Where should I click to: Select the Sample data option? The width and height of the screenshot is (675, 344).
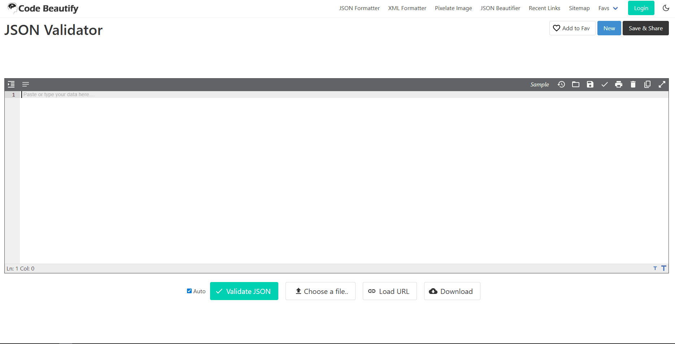click(539, 84)
